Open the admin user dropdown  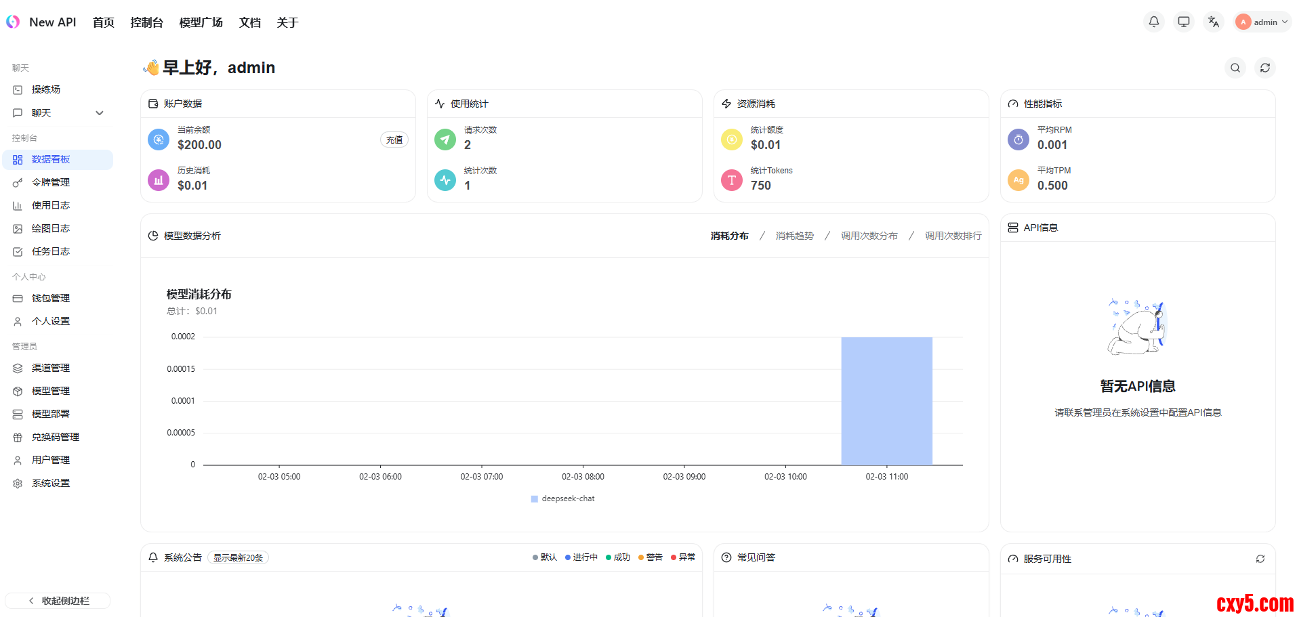point(1262,22)
